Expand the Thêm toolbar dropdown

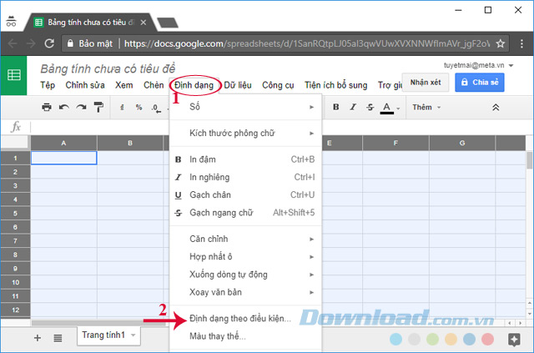click(426, 107)
